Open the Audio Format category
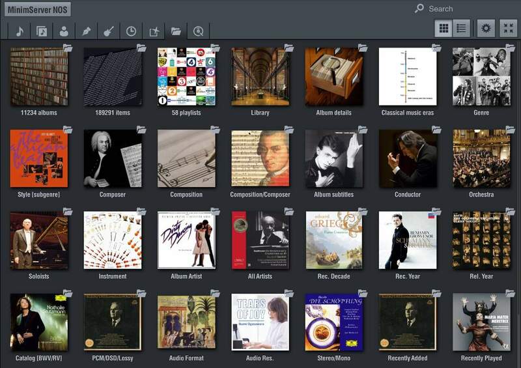The image size is (521, 368). 186,322
